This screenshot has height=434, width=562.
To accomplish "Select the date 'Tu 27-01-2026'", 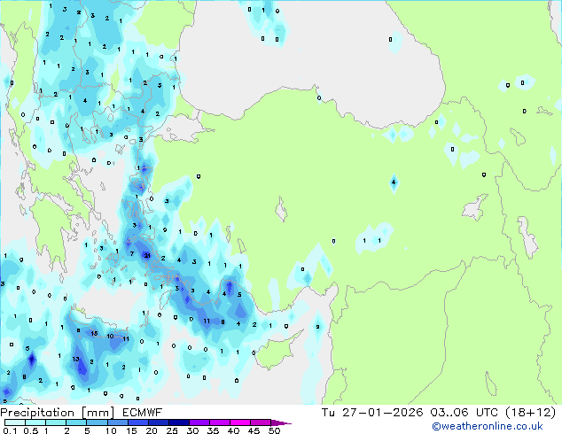I will (372, 412).
